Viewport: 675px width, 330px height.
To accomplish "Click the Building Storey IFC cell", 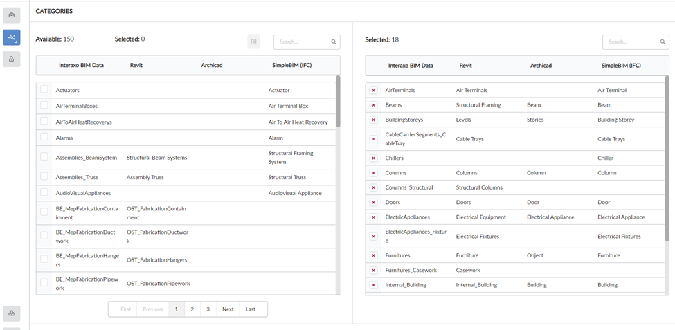I will (x=615, y=120).
